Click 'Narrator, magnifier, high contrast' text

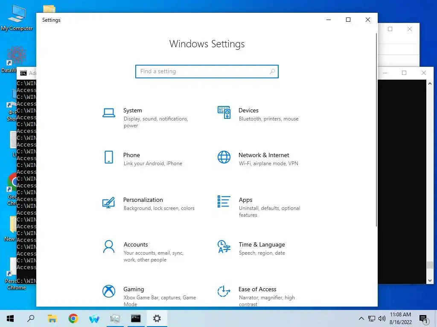click(267, 301)
